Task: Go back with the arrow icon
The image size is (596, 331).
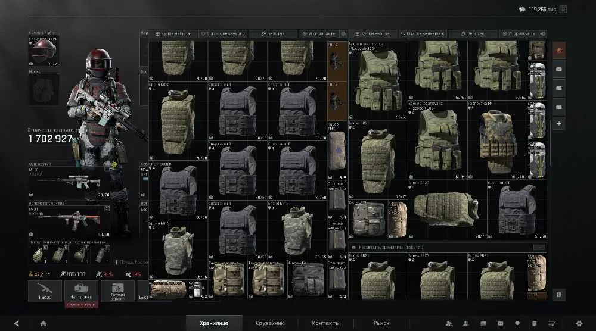Action: coord(16,323)
